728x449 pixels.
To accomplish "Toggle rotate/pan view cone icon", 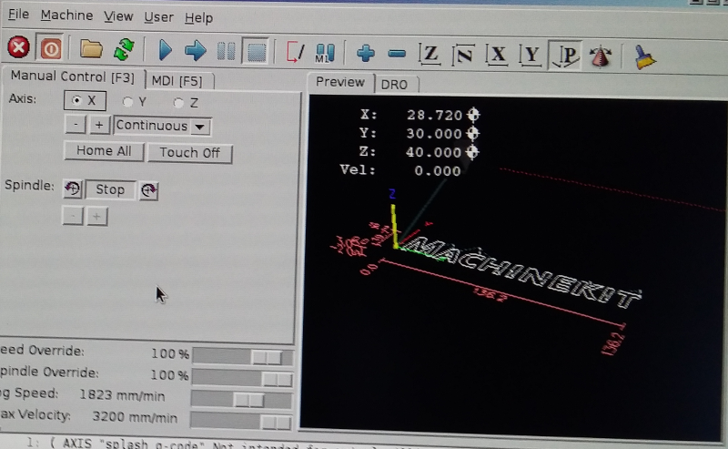I will click(x=601, y=57).
